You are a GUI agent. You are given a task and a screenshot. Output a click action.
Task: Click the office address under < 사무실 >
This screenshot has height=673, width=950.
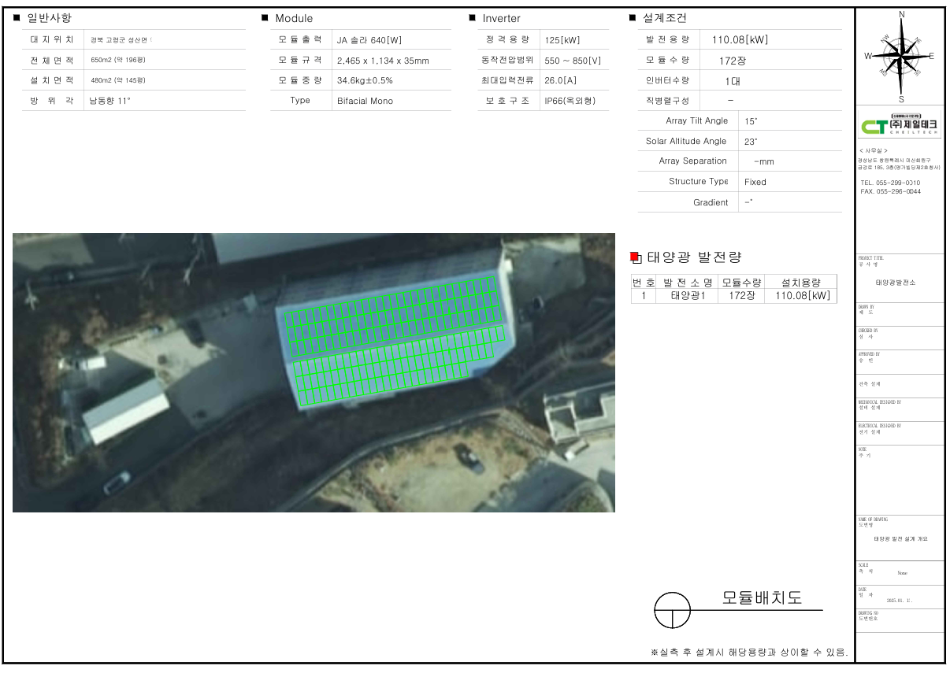[900, 164]
